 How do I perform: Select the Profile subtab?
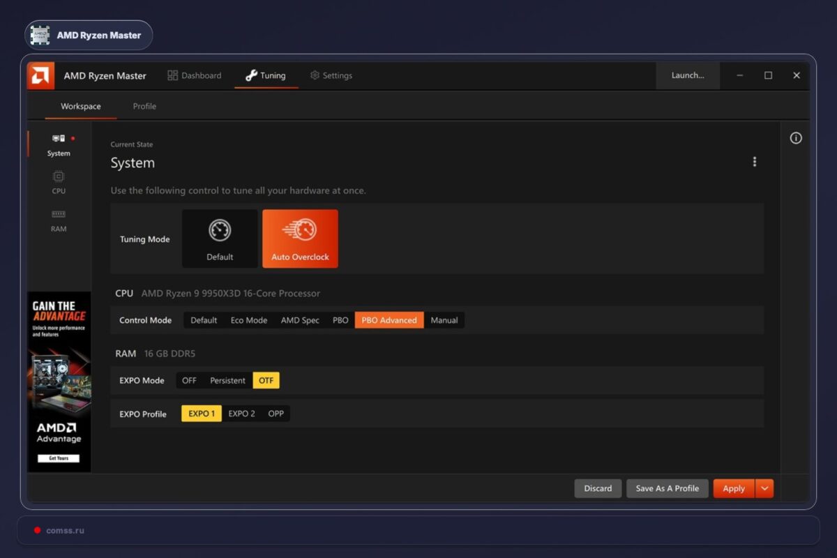(x=144, y=107)
